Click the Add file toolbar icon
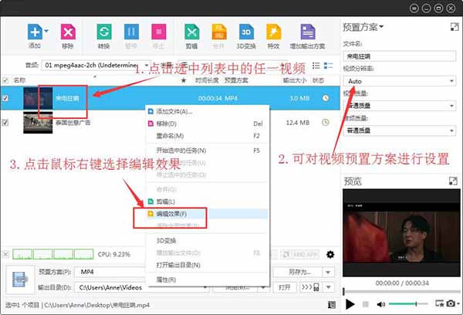Screen dimensions: 463x315 35,32
